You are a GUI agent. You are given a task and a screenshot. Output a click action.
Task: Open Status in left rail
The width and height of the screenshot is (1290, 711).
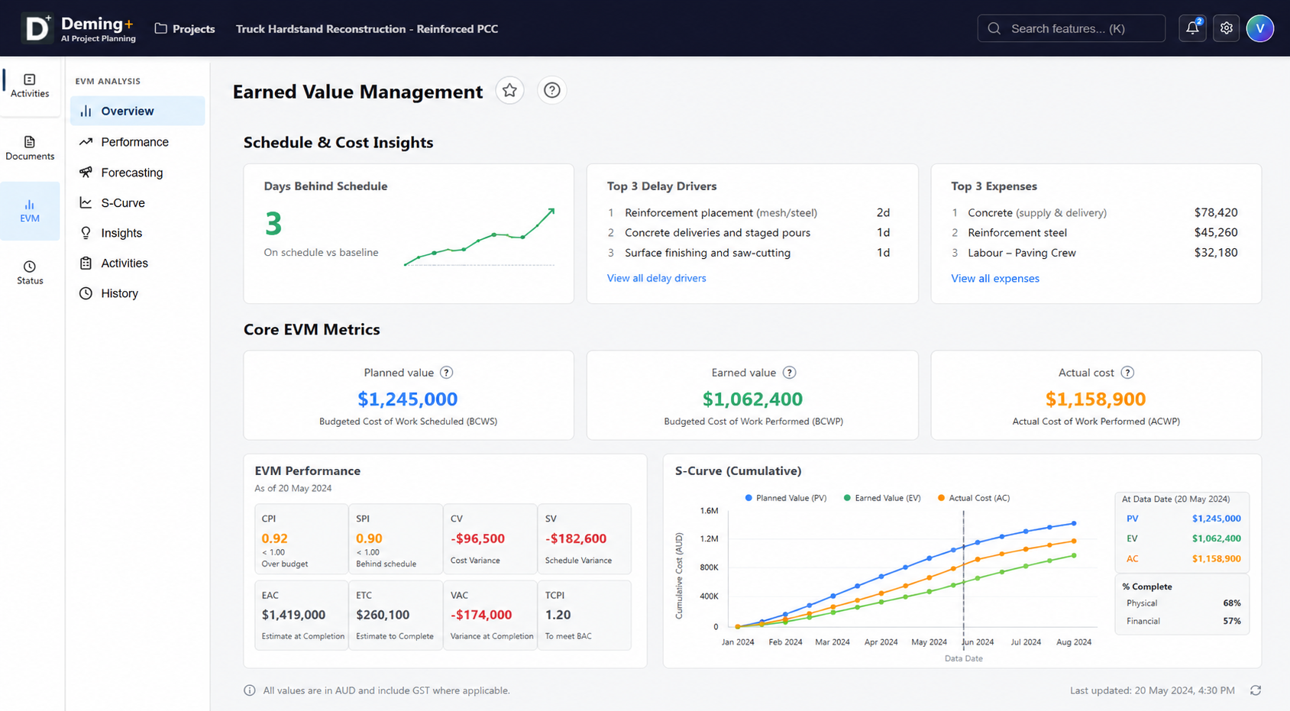point(30,273)
